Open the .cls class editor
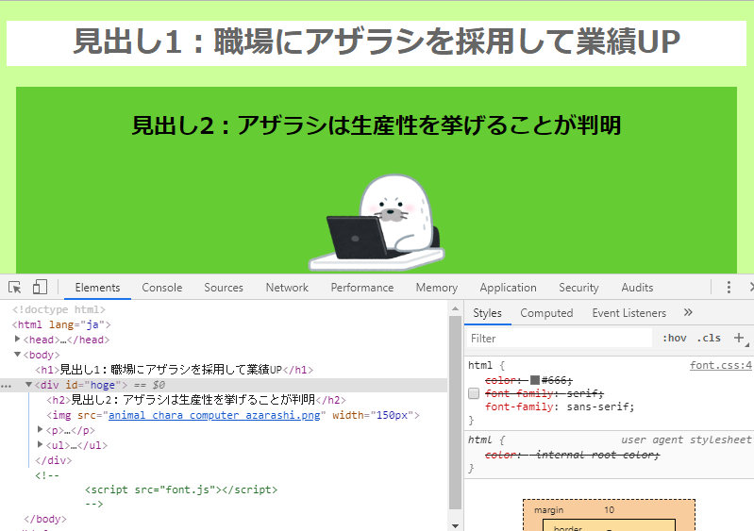This screenshot has height=531, width=754. point(709,338)
